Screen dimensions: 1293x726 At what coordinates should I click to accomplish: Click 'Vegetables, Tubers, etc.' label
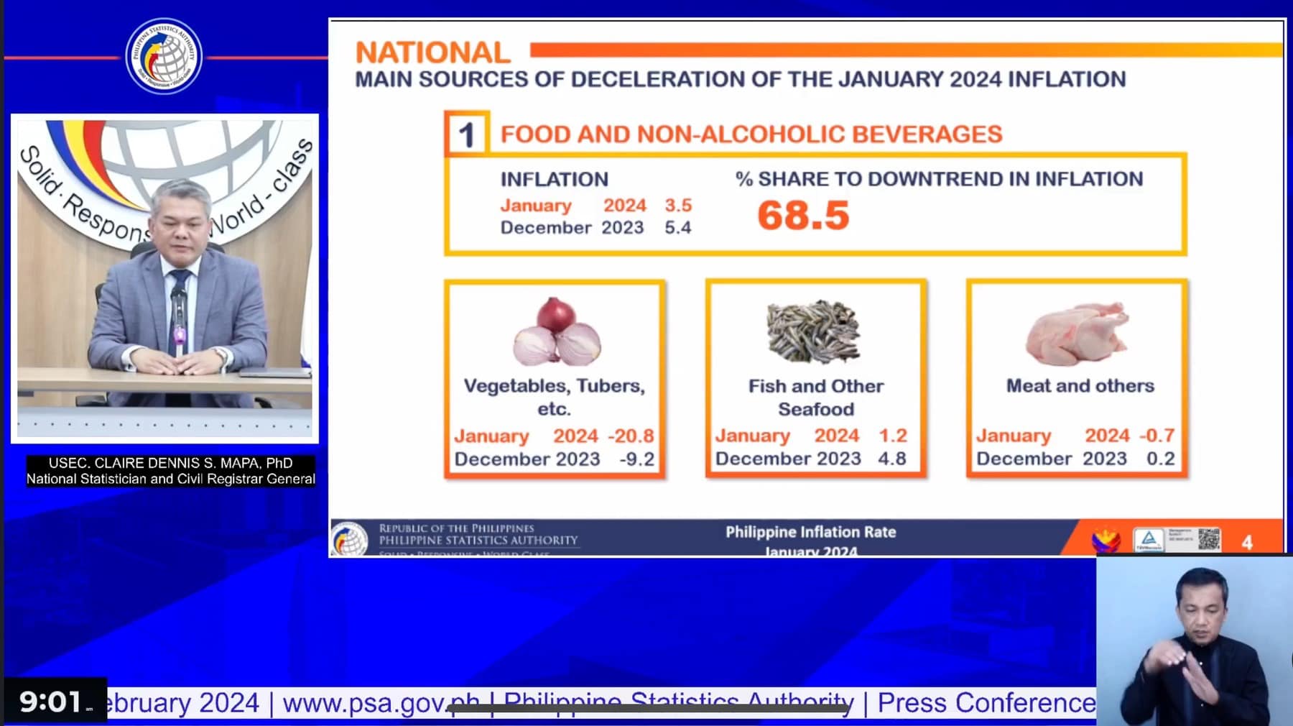click(554, 397)
